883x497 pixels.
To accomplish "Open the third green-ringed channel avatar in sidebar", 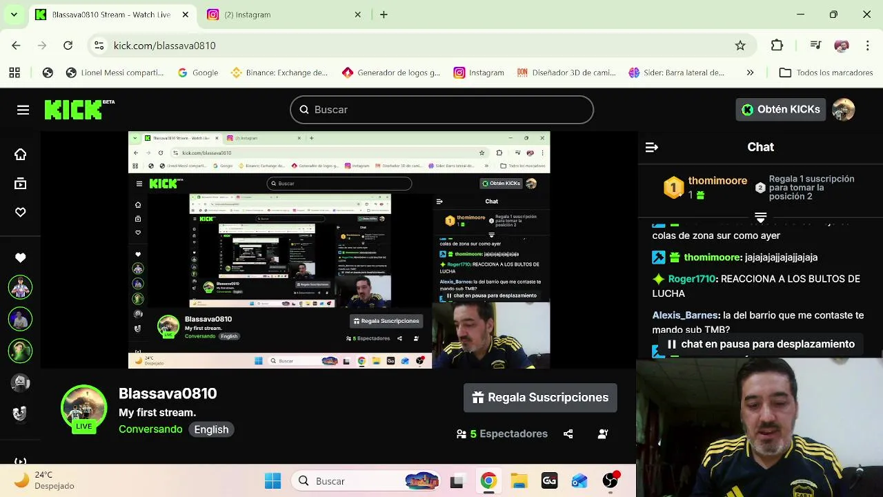I will click(x=20, y=351).
